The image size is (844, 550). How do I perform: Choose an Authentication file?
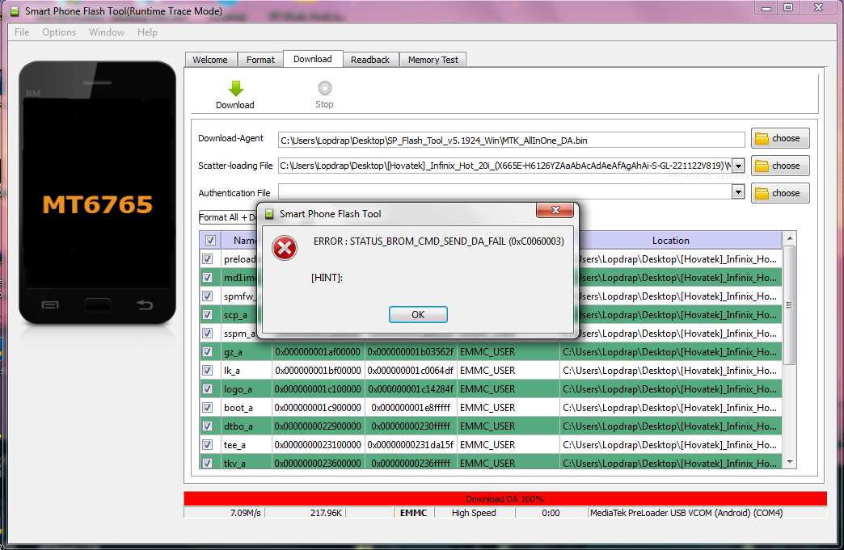780,193
